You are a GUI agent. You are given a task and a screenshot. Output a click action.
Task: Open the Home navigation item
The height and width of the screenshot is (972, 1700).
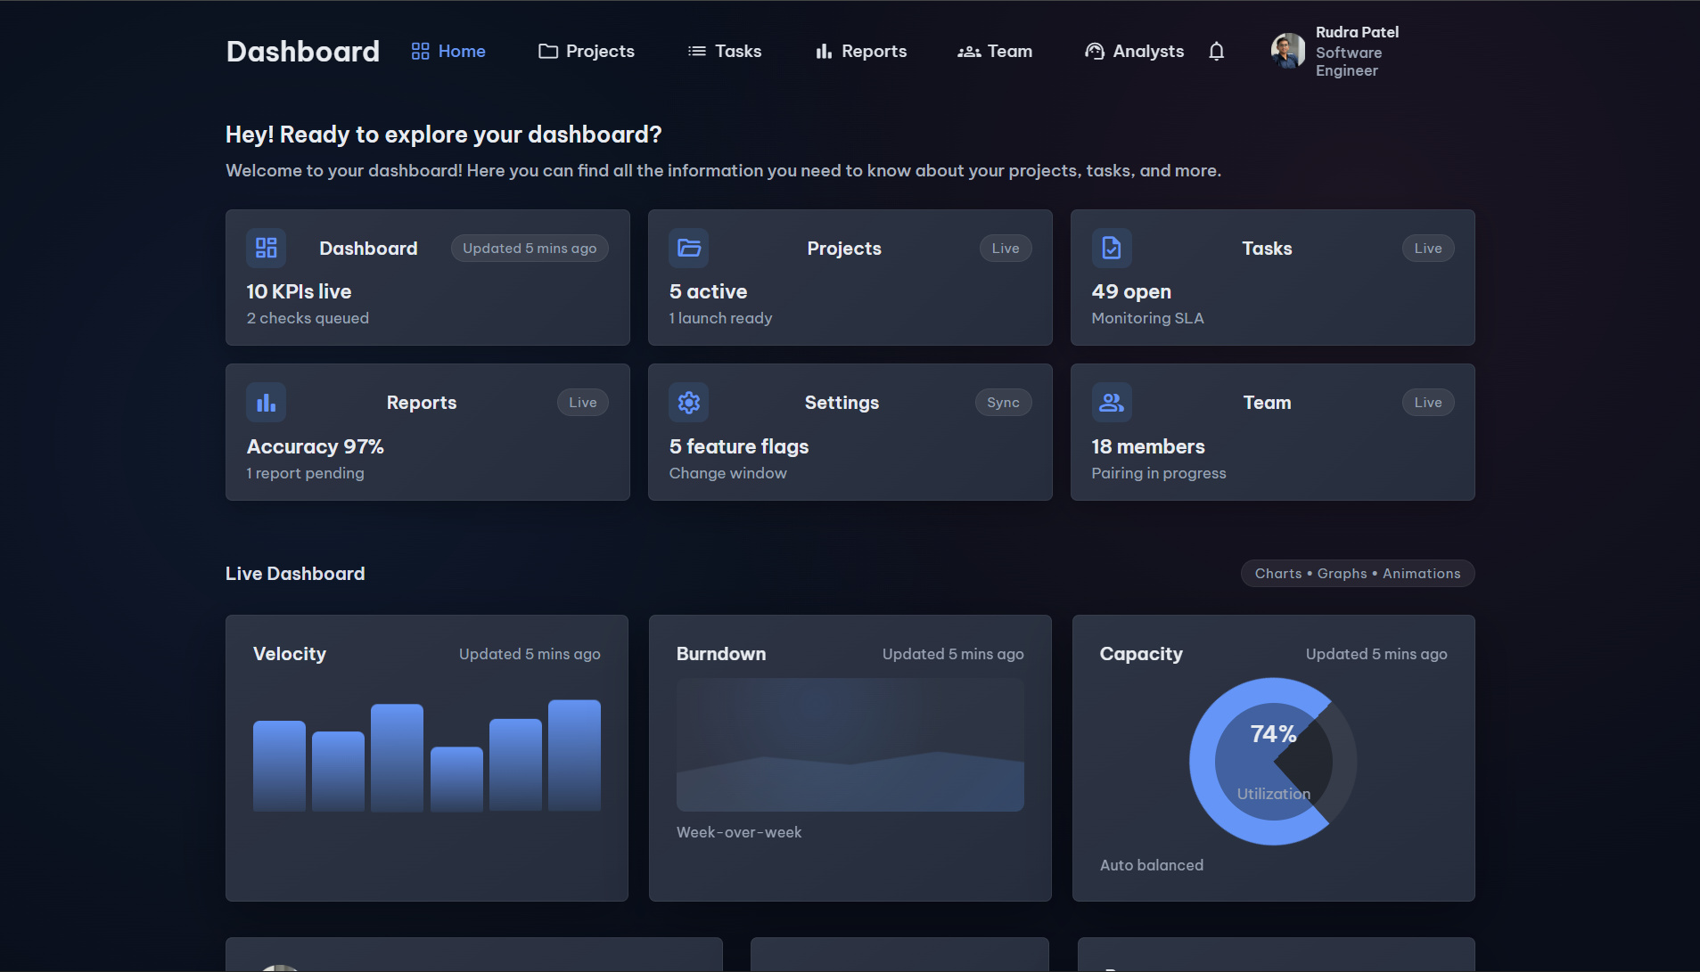pos(448,52)
